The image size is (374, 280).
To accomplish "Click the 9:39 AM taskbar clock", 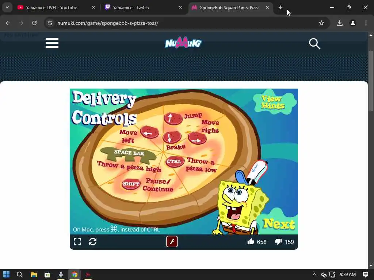I will click(x=348, y=275).
